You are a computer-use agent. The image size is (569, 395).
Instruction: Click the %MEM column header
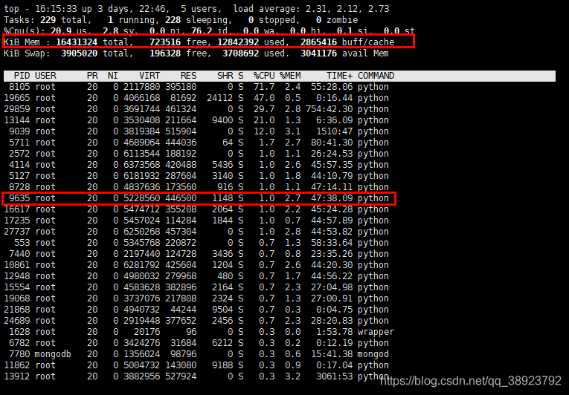click(290, 76)
